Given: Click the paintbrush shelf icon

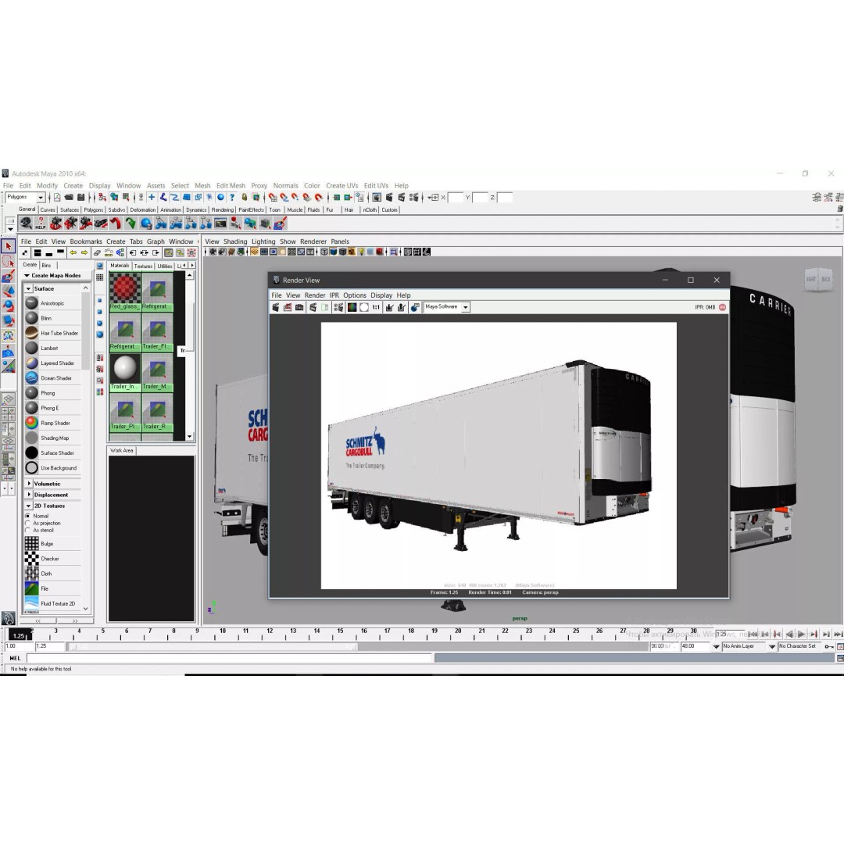Looking at the screenshot, I should [280, 224].
